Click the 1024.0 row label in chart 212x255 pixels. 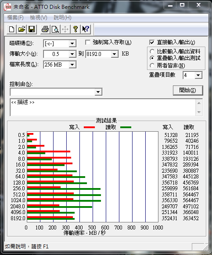[18, 200]
